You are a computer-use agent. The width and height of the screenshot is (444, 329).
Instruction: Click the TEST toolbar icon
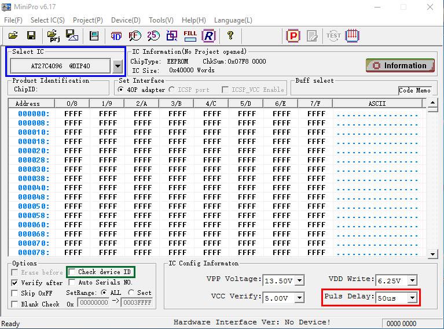point(333,36)
